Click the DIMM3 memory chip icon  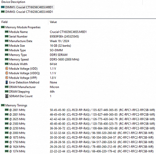[3, 12]
